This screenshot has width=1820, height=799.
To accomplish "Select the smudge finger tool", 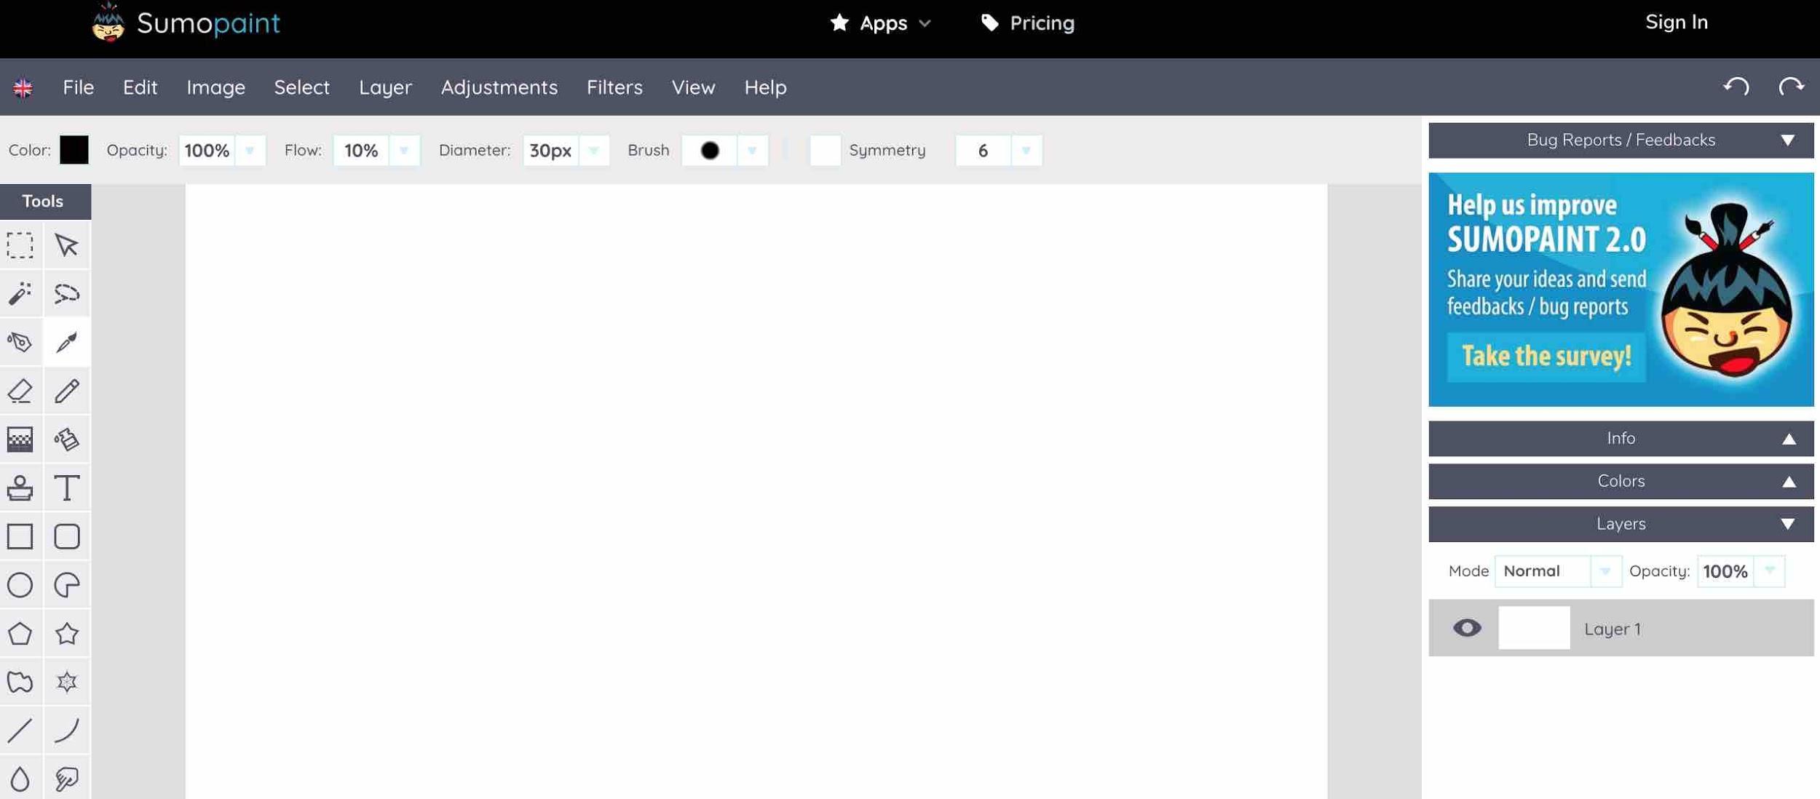I will click(67, 779).
